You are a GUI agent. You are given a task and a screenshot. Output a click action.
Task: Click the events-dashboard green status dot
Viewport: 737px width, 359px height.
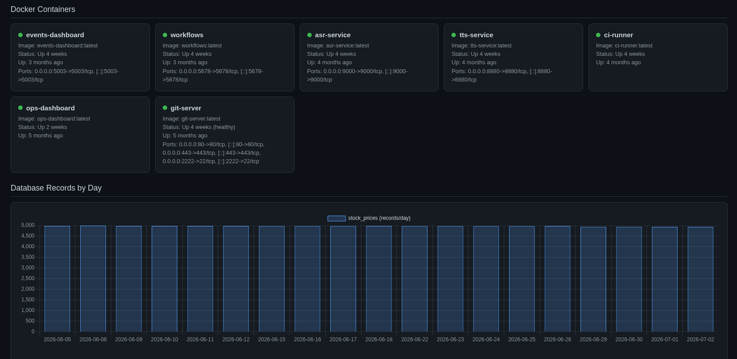click(21, 35)
